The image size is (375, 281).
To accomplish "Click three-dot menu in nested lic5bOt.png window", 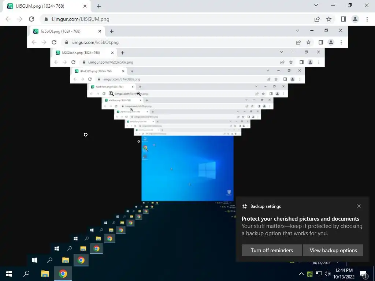I will pos(341,42).
